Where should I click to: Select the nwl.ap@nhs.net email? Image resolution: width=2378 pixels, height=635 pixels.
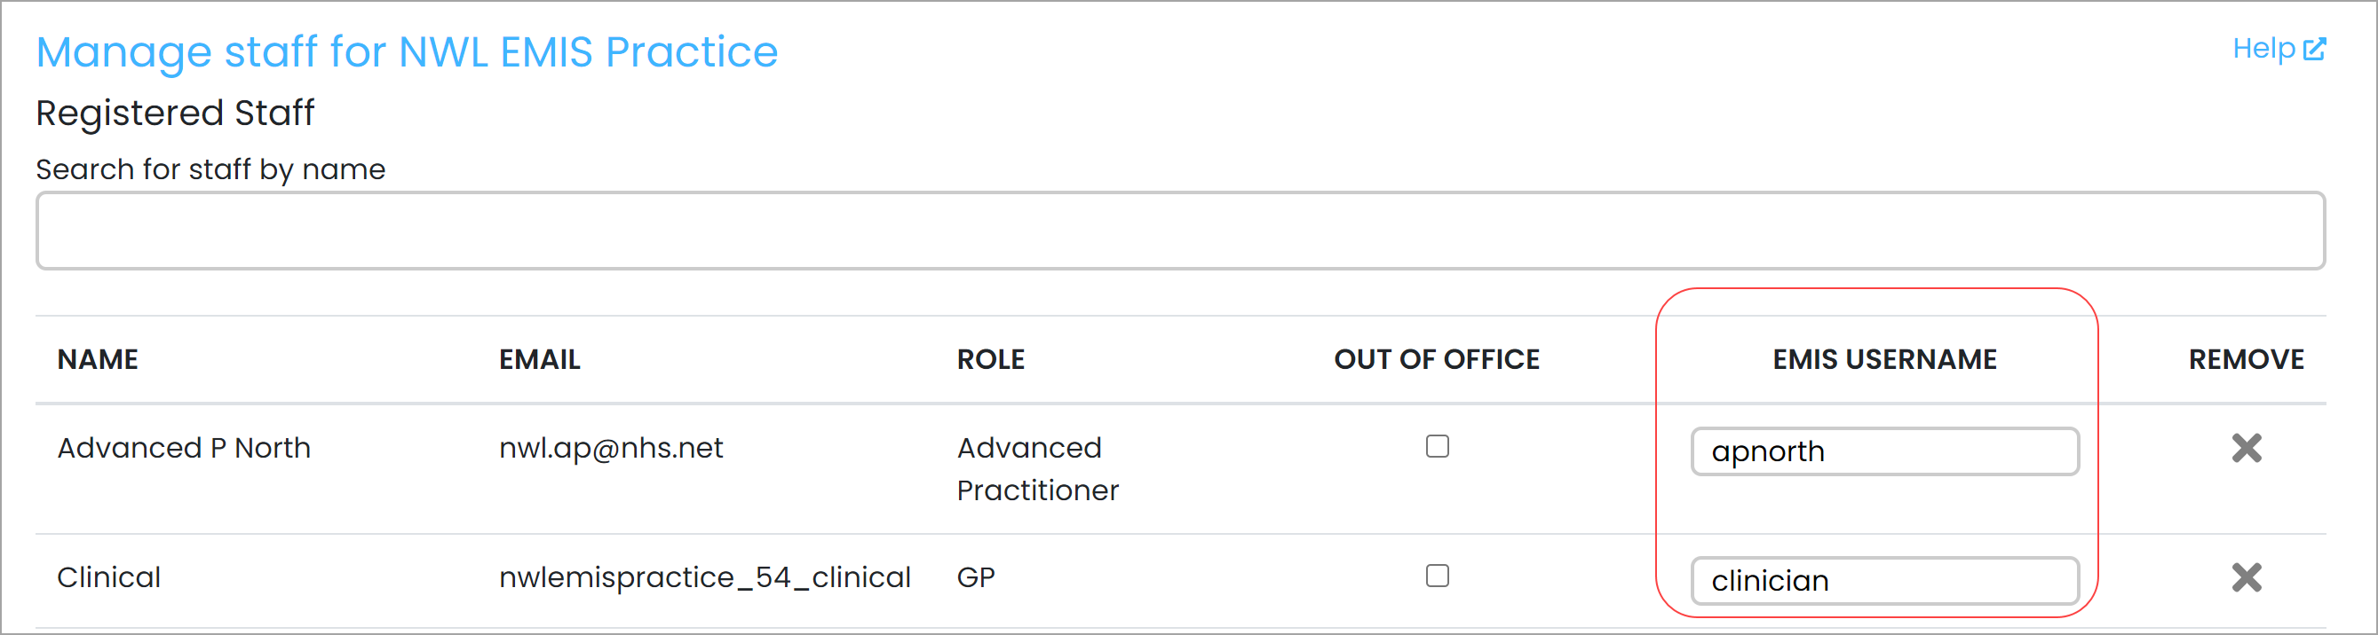click(x=611, y=448)
